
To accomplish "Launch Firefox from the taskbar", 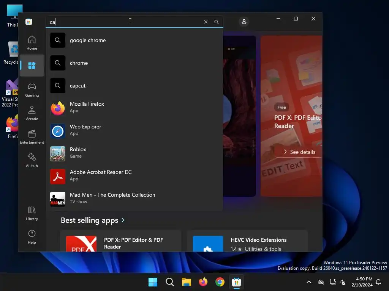I will click(203, 282).
